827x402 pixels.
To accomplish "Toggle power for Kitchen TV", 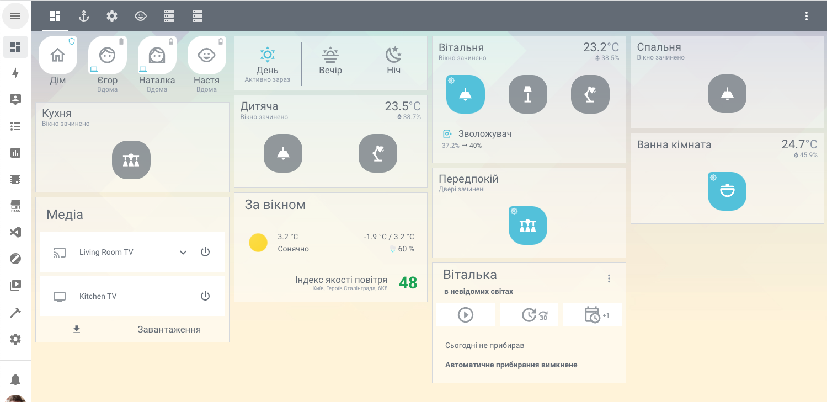I will (205, 296).
